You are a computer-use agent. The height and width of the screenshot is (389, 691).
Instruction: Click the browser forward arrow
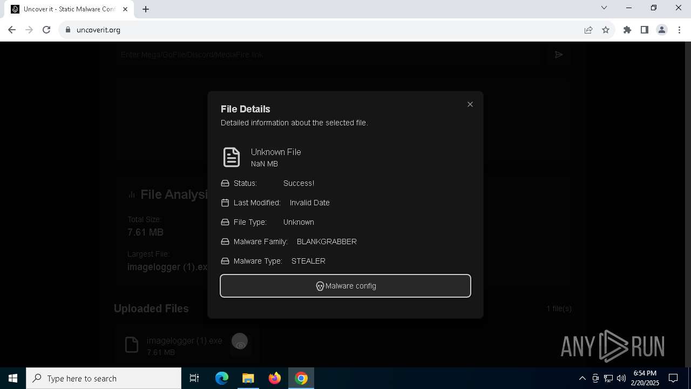29,30
